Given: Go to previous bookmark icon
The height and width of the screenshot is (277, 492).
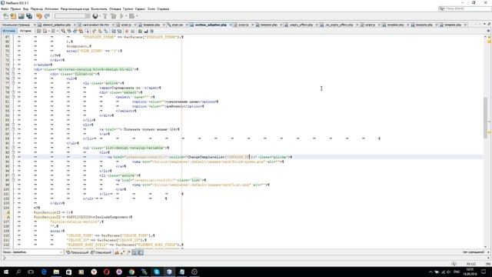Looking at the screenshot, I should [x=94, y=31].
